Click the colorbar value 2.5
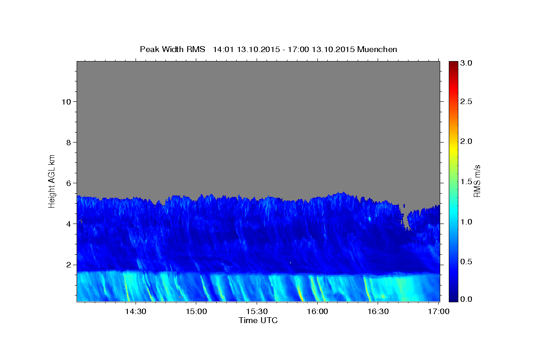The image size is (544, 362). pyautogui.click(x=466, y=102)
